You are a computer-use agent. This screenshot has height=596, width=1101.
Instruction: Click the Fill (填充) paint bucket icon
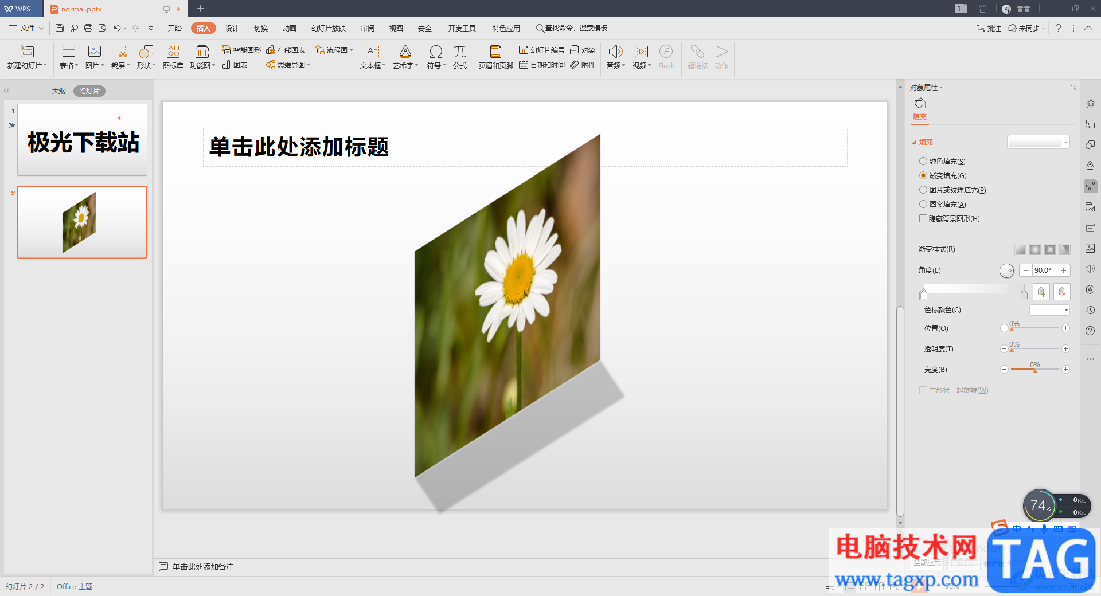(x=920, y=104)
